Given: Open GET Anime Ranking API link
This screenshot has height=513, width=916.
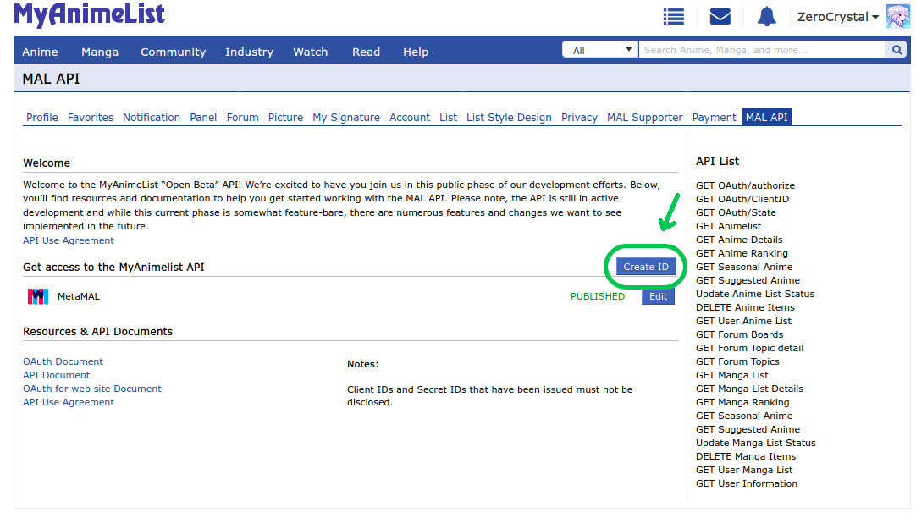Looking at the screenshot, I should 742,253.
